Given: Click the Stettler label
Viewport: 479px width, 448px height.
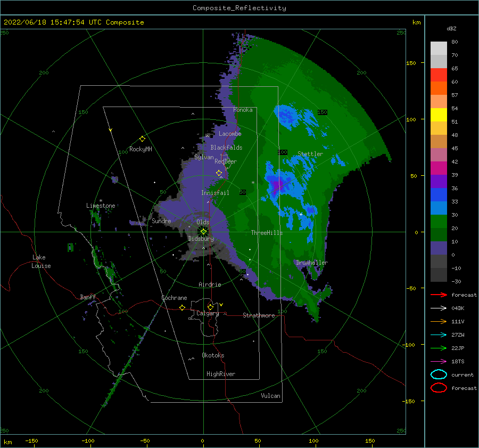Looking at the screenshot, I should pyautogui.click(x=310, y=154).
